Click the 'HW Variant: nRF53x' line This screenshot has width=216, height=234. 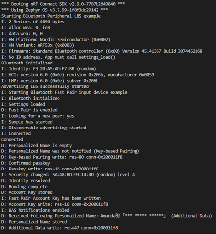pos(38,45)
